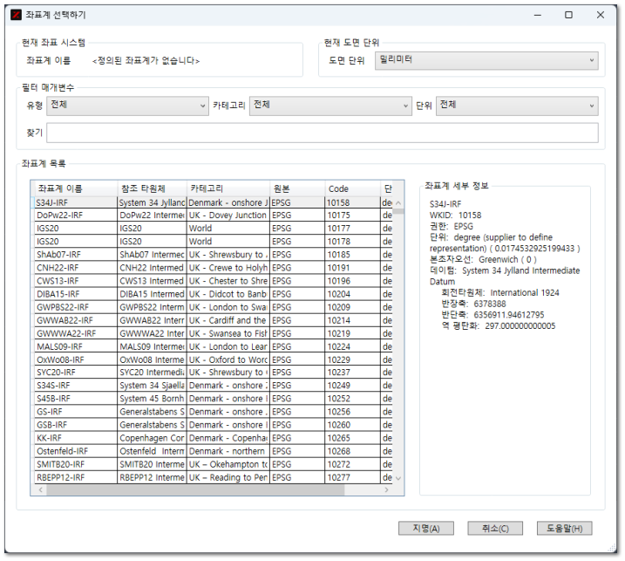Click the horizontal scrollbar thumb in list

pyautogui.click(x=195, y=489)
